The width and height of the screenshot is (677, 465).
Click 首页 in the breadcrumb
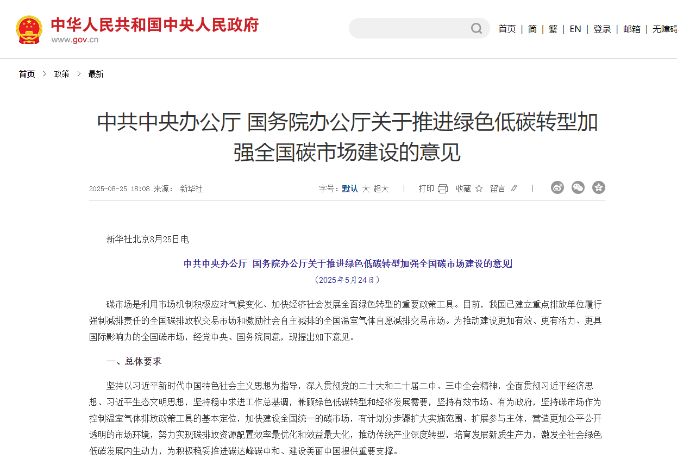click(x=27, y=74)
